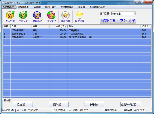Sort by the 名目 column header
Screen dimensions: 154x114
[x=41, y=26]
